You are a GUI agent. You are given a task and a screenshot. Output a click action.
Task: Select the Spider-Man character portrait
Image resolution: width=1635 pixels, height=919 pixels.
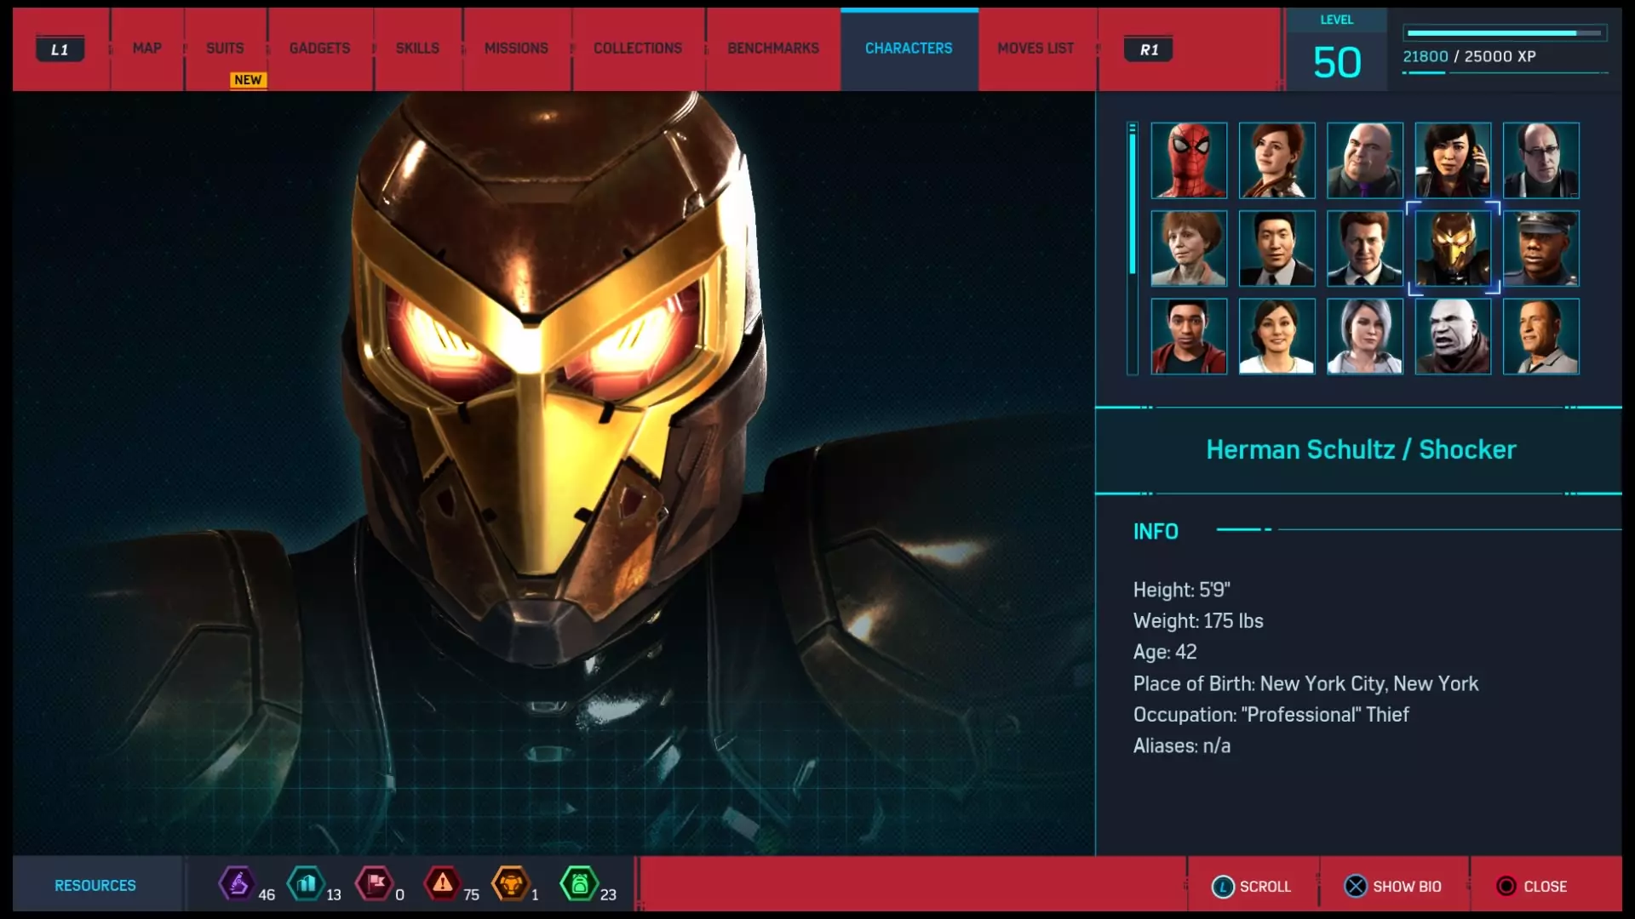1189,160
